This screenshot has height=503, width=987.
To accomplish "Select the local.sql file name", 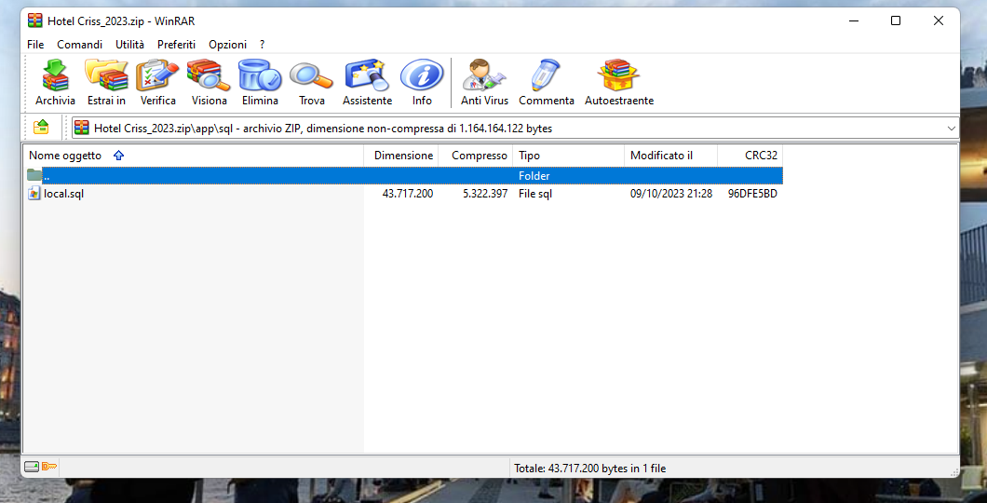I will click(63, 194).
